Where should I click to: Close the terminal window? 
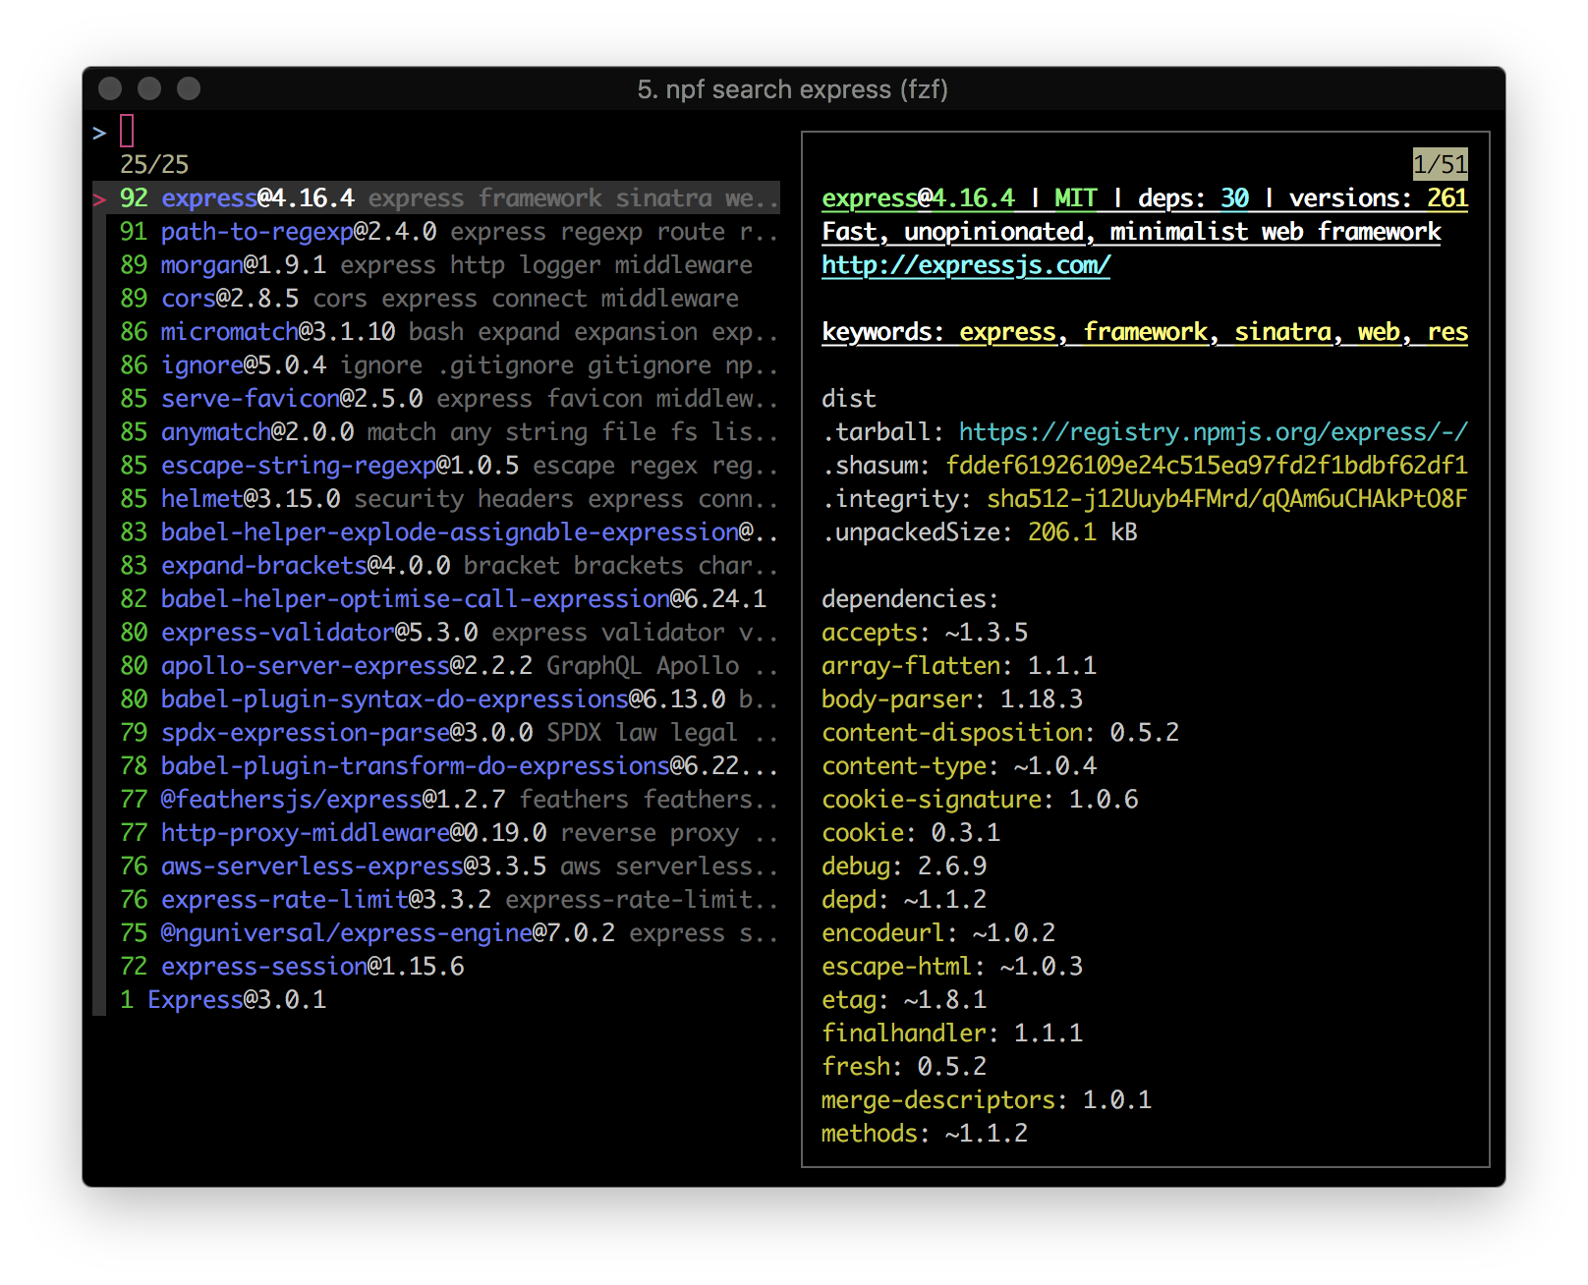tap(110, 88)
